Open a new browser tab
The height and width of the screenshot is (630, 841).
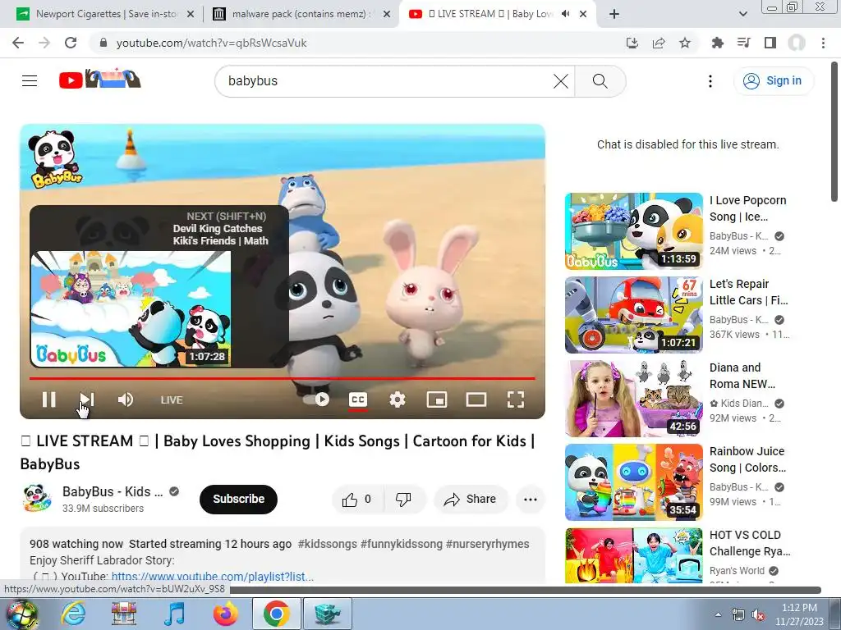[x=614, y=15]
